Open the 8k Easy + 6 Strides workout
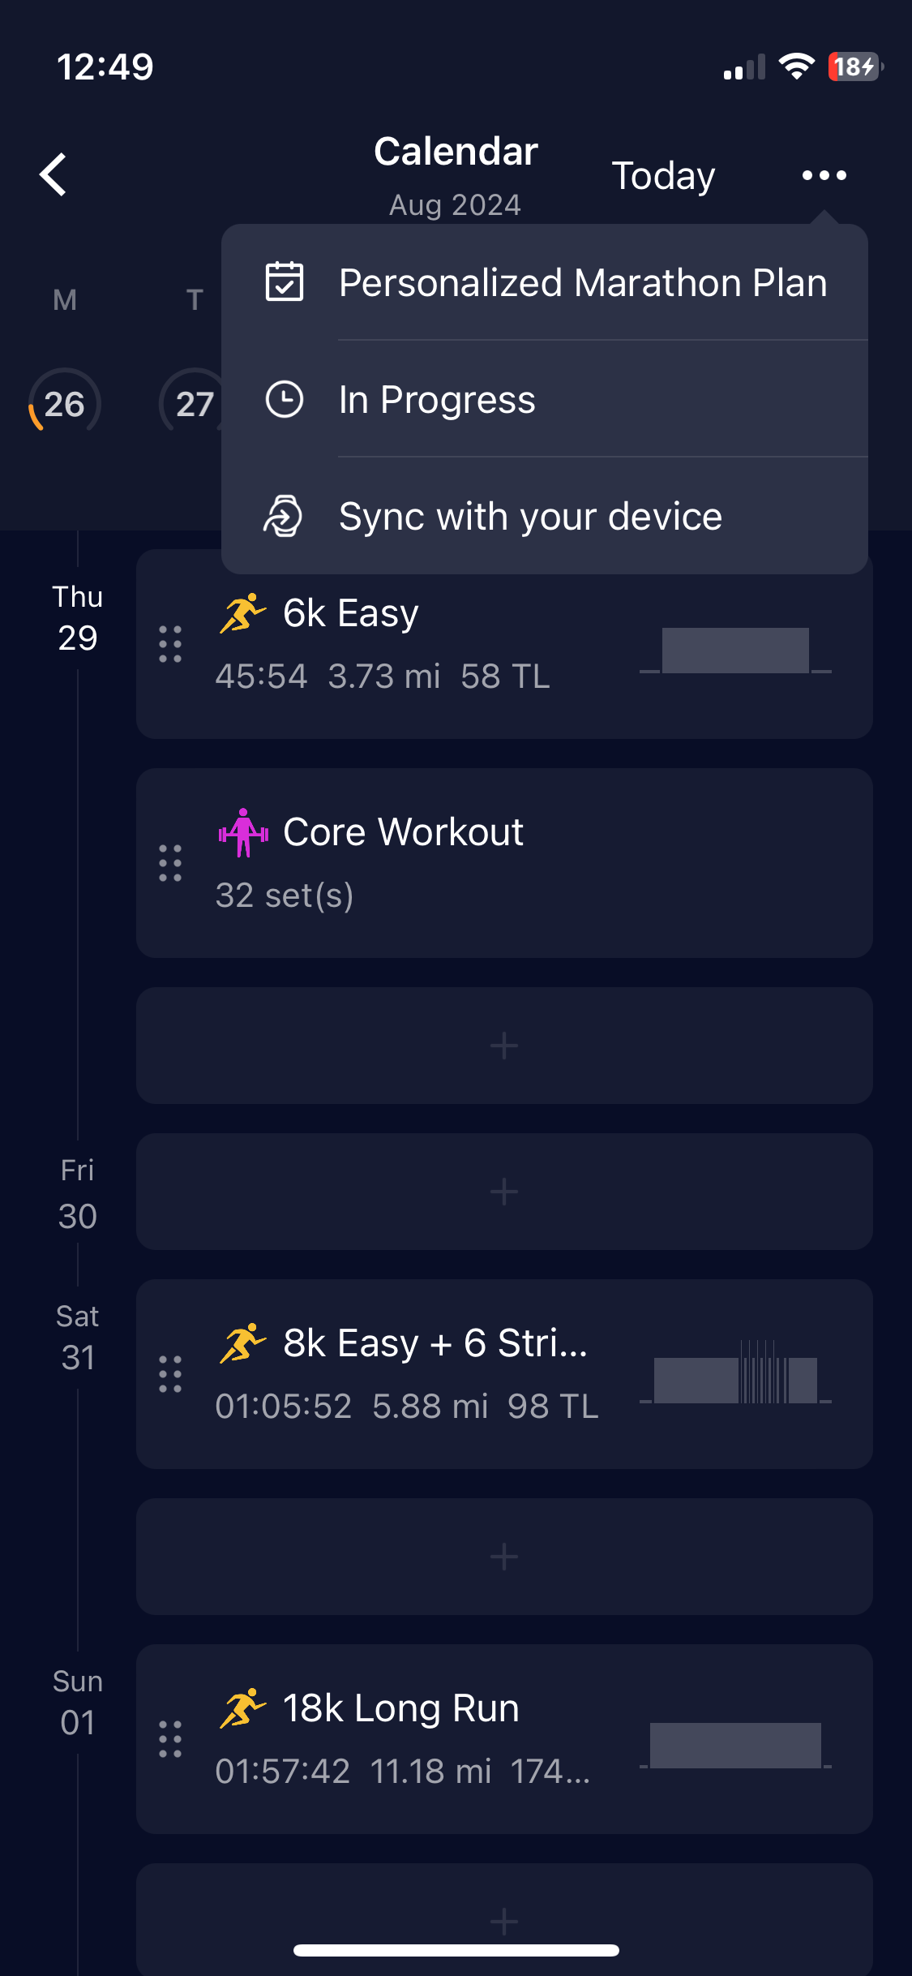 coord(504,1374)
